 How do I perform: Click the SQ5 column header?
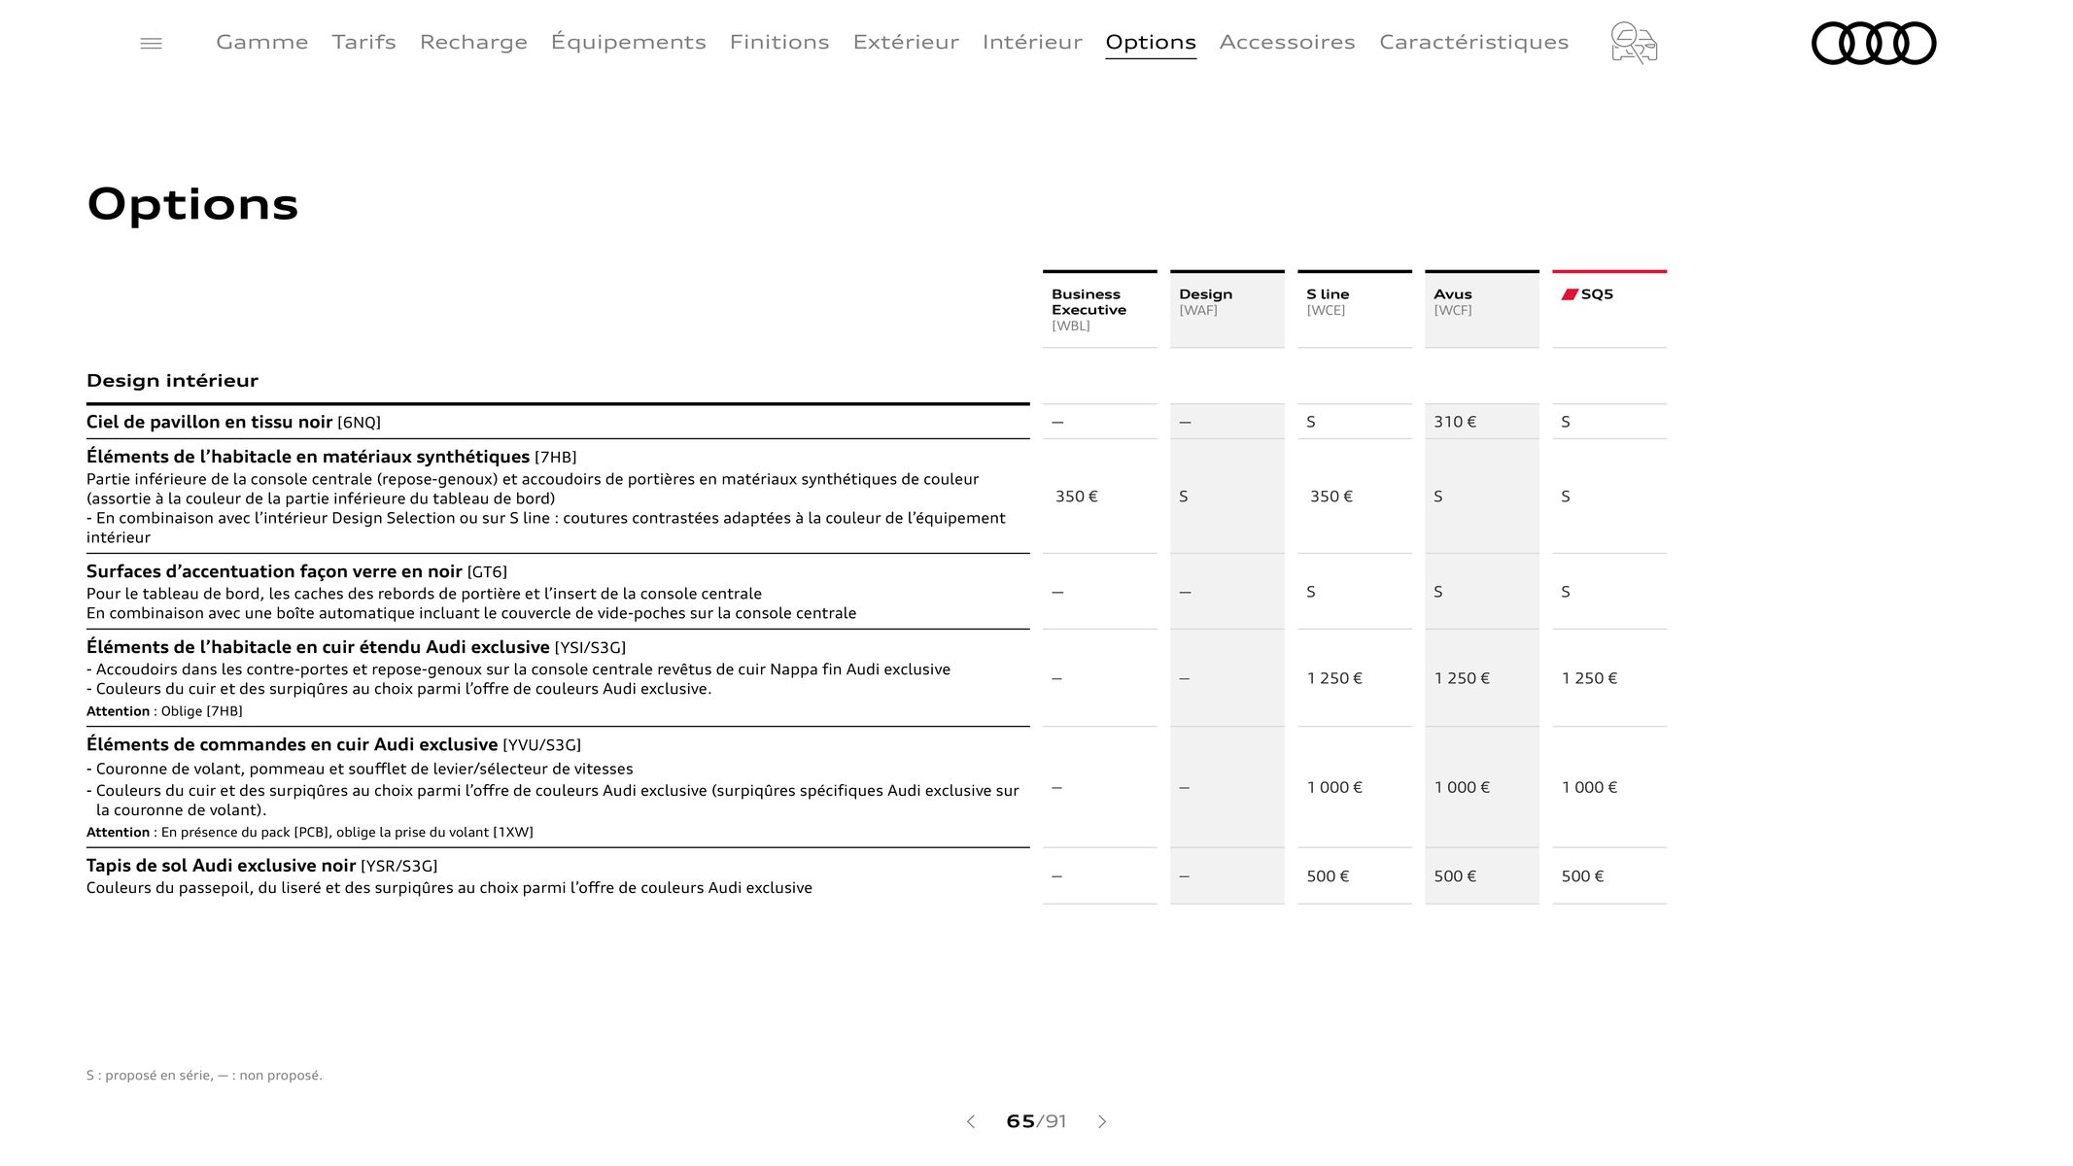tap(1609, 309)
